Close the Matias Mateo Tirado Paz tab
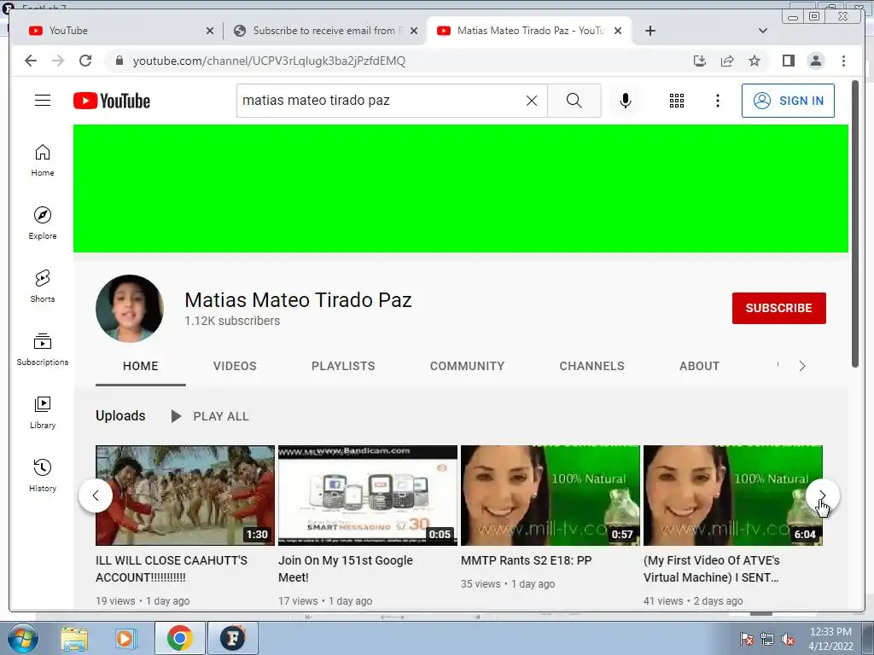Image resolution: width=874 pixels, height=655 pixels. click(x=618, y=31)
